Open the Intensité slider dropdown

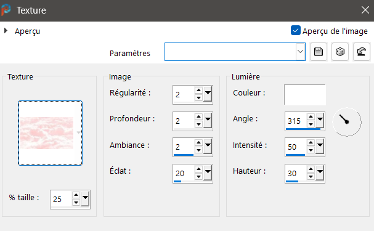320,146
